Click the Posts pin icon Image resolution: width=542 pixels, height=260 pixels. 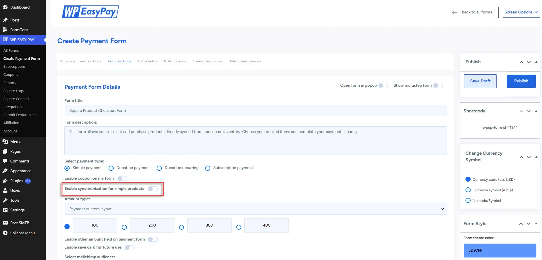(x=5, y=20)
